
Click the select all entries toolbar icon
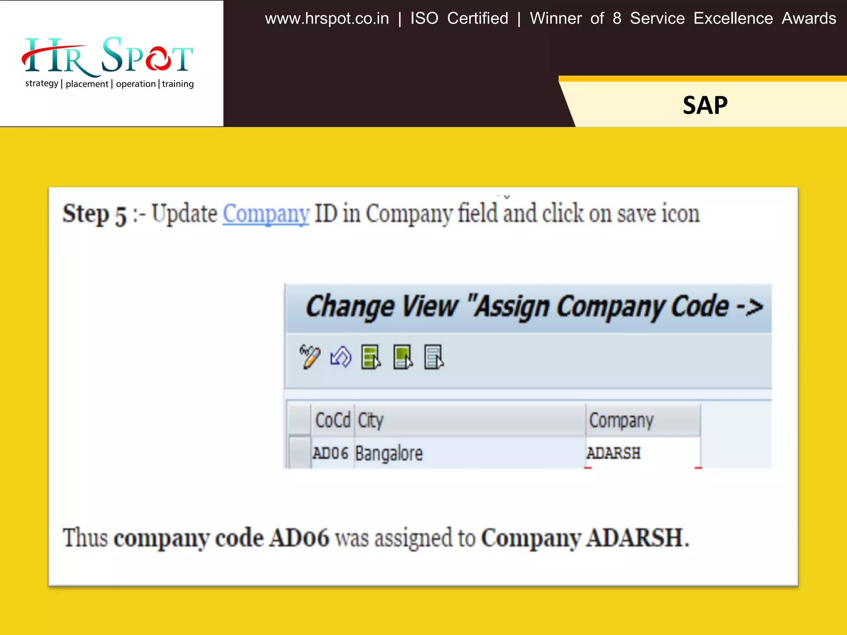point(371,357)
